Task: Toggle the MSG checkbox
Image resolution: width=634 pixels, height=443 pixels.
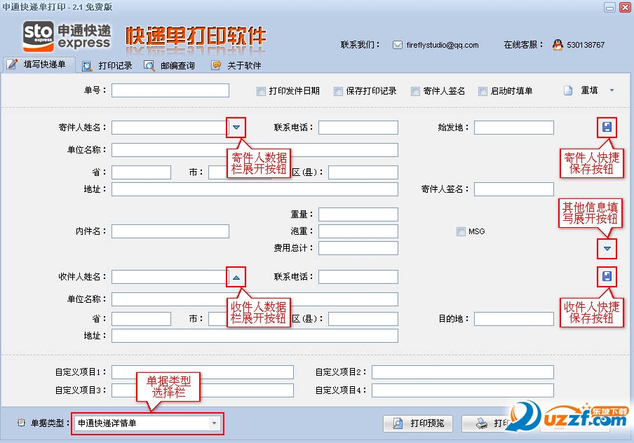Action: (461, 231)
